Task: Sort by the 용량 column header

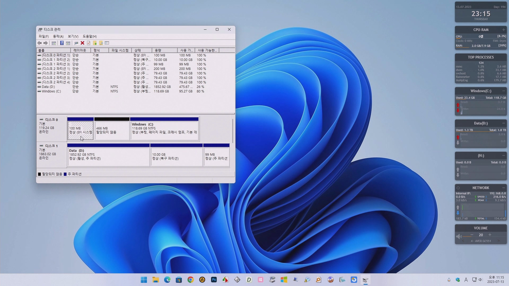Action: click(165, 50)
